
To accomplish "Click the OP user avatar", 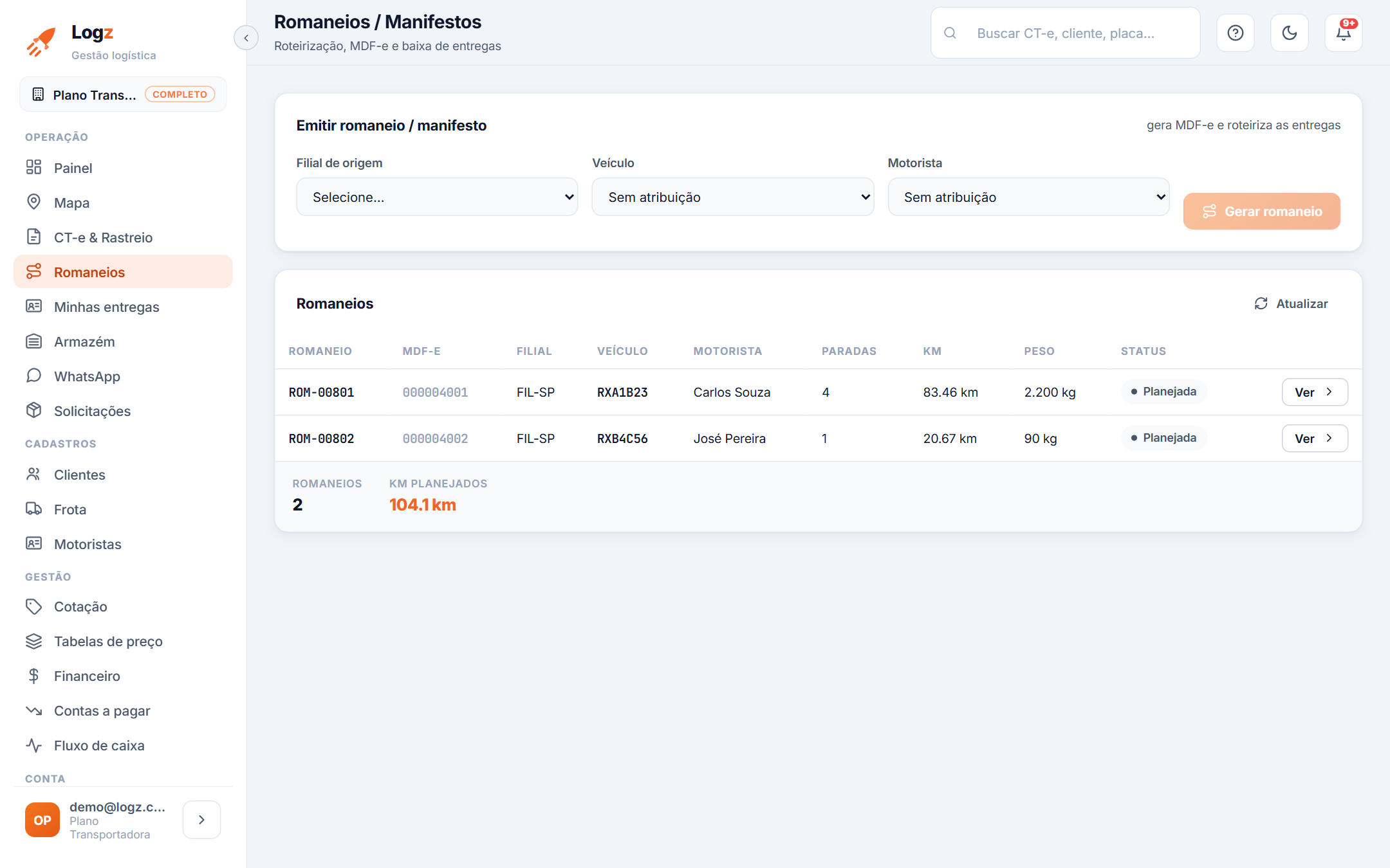I will coord(42,820).
